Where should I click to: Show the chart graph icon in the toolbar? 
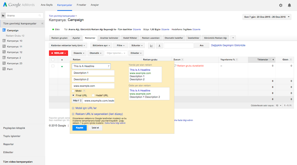(x=151, y=45)
